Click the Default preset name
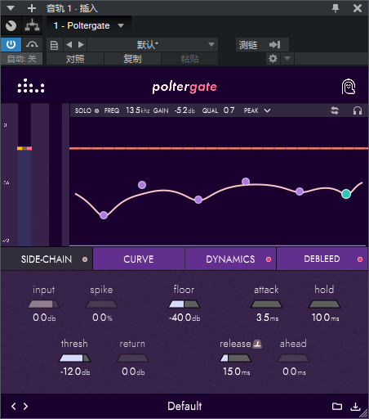The image size is (369, 419). (x=184, y=406)
